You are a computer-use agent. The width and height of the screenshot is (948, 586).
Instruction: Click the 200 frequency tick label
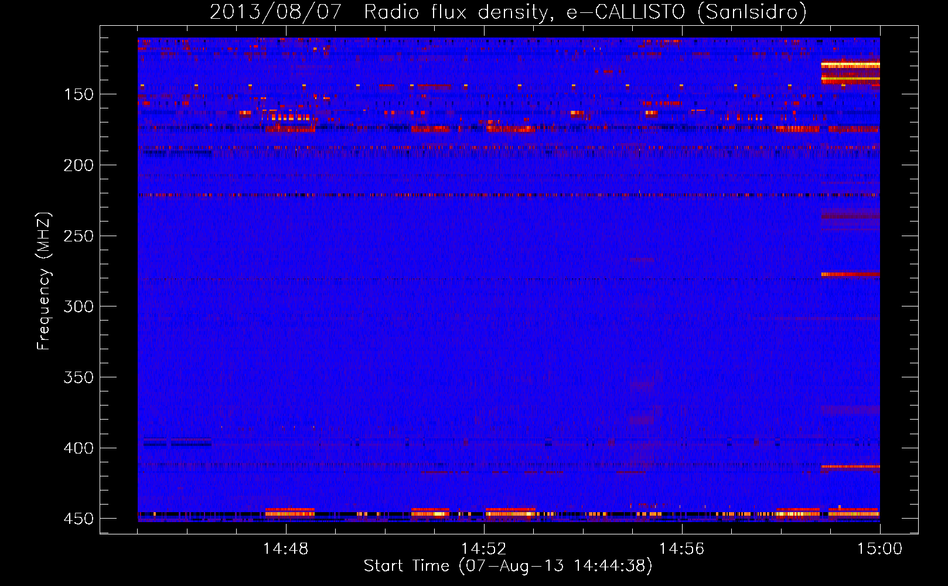79,165
